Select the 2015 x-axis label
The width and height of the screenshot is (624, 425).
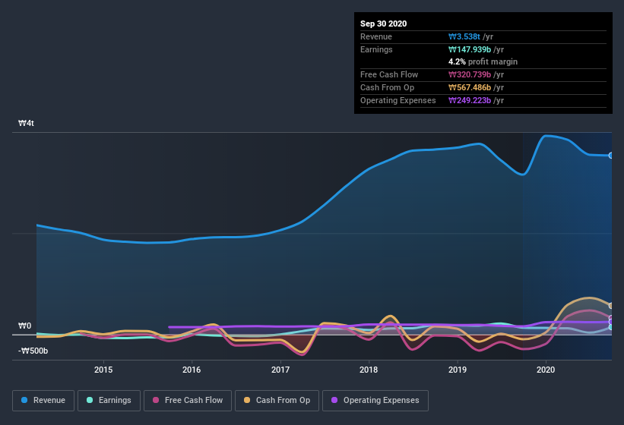(x=103, y=370)
